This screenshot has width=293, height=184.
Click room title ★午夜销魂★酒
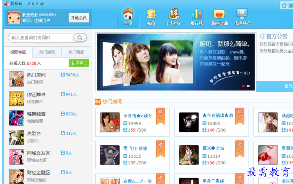point(218,116)
